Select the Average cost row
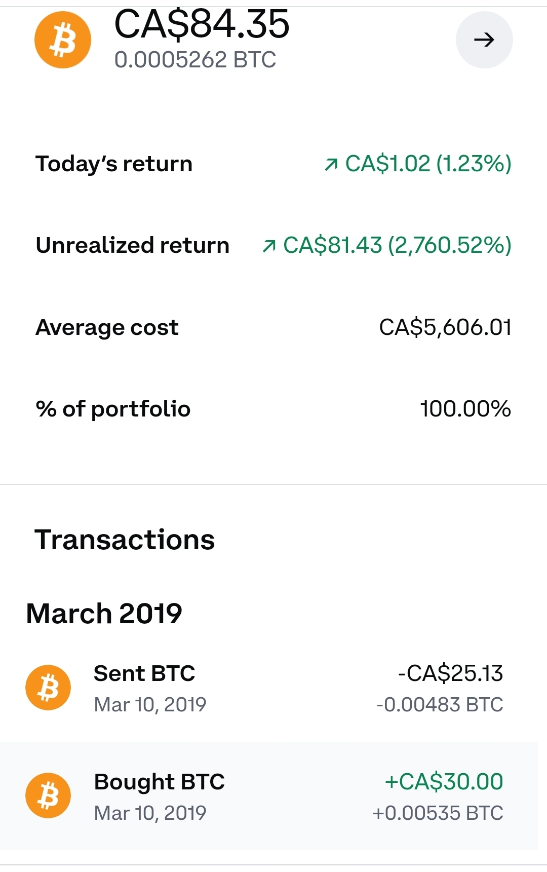547x872 pixels. tap(273, 327)
